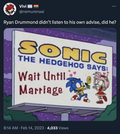Click the gold ring between Sonic and Amy
This screenshot has width=120, height=134.
89,80
